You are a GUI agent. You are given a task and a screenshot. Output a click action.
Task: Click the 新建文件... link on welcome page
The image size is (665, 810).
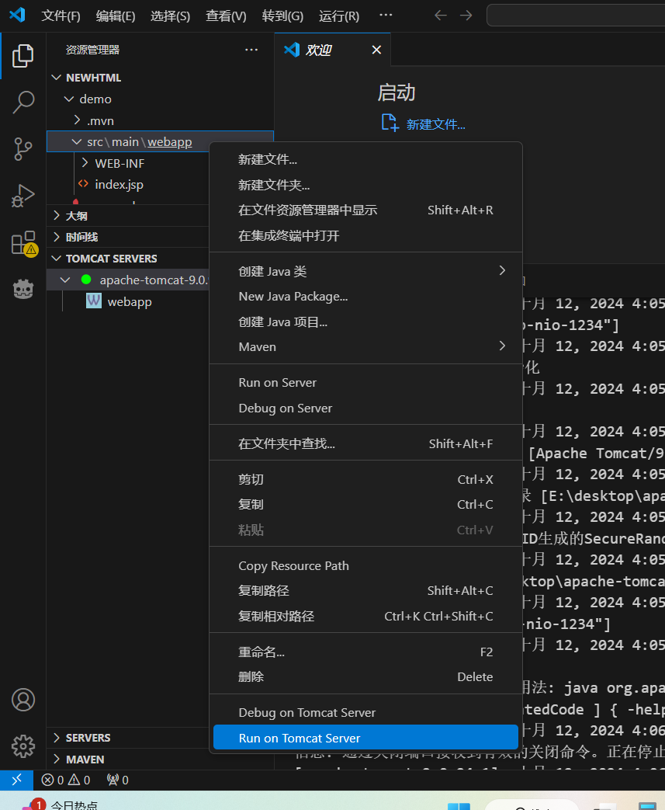point(435,124)
